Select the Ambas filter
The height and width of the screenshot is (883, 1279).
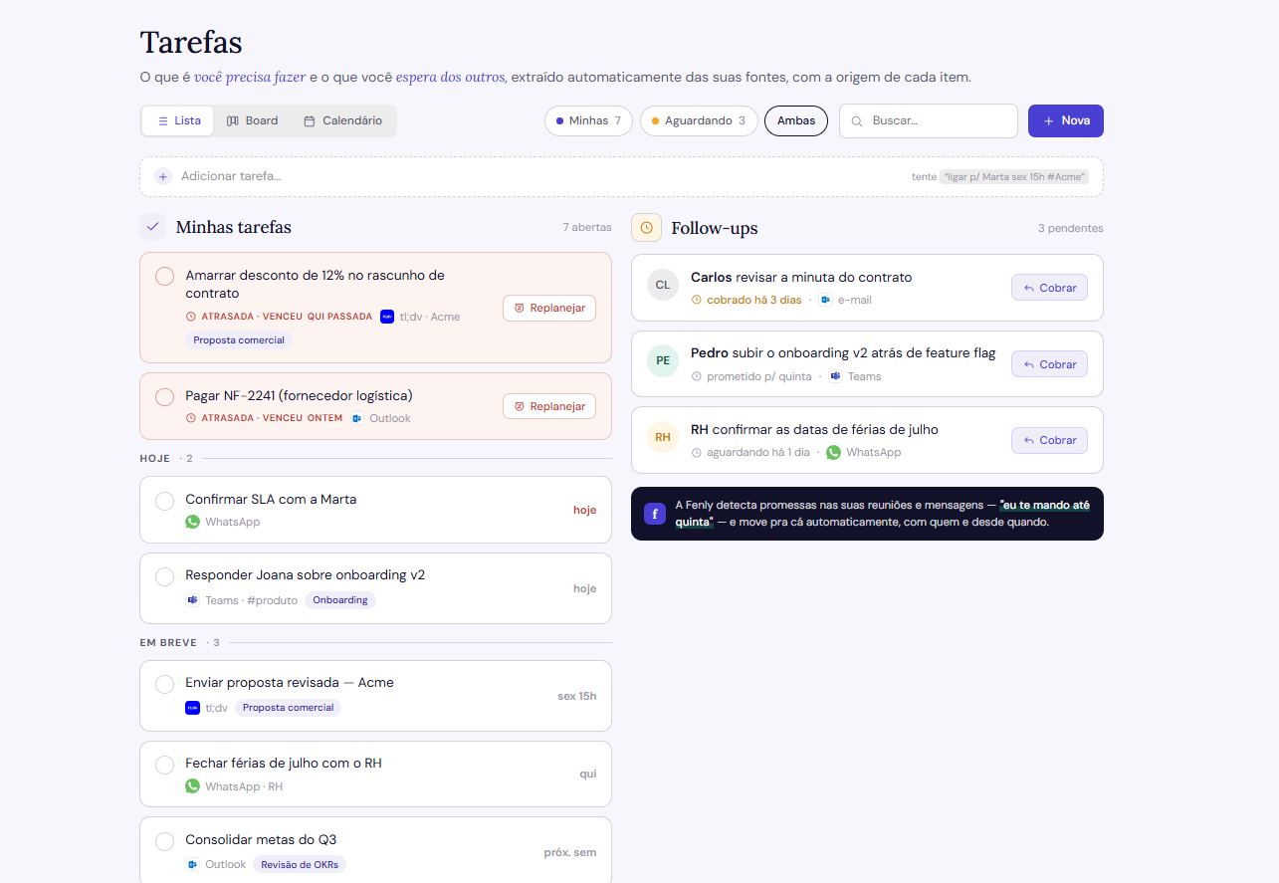point(796,120)
